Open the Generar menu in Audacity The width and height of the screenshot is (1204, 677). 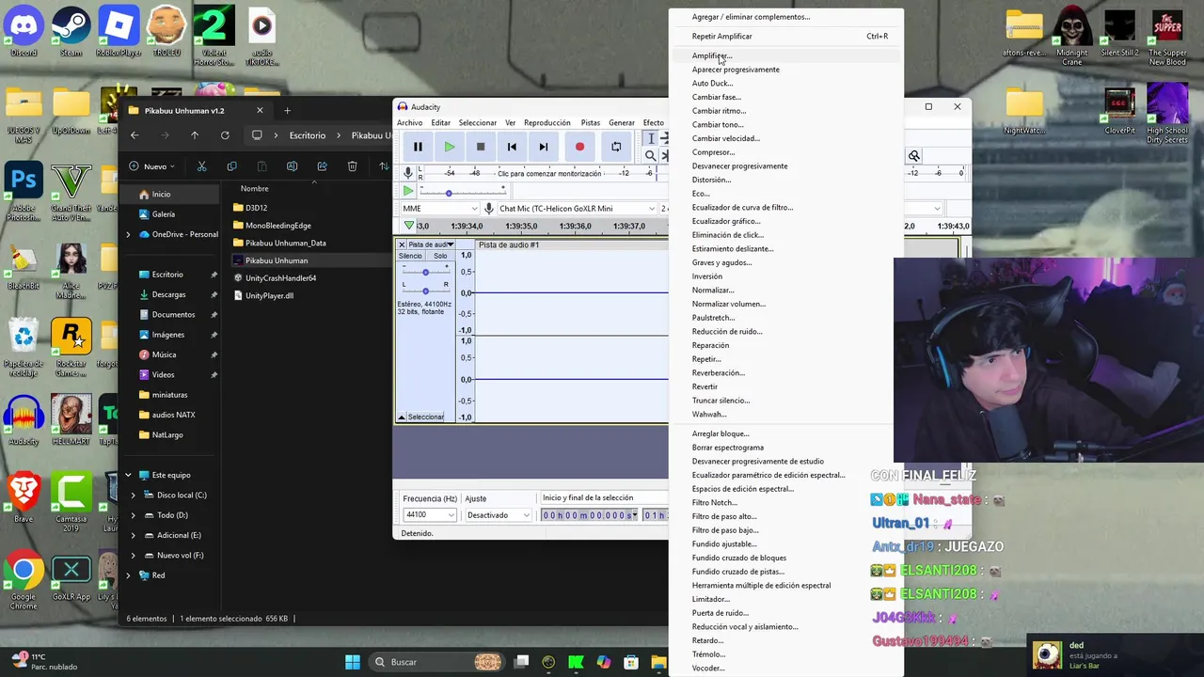[x=621, y=122]
